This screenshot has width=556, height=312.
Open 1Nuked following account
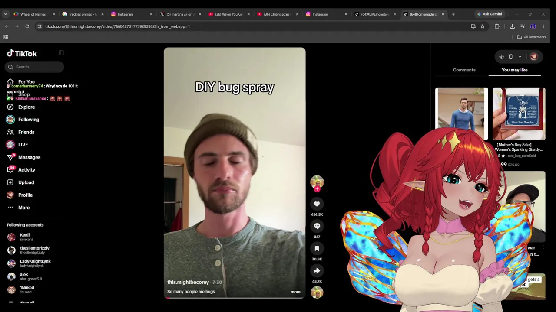coord(27,289)
